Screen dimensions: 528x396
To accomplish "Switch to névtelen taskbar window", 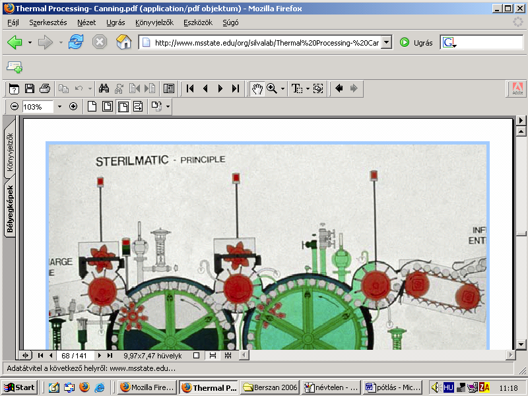I will (332, 387).
